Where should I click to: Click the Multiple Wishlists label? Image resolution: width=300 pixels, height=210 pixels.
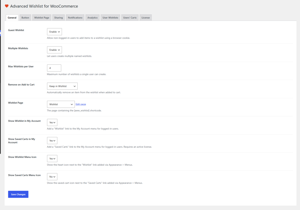click(18, 48)
